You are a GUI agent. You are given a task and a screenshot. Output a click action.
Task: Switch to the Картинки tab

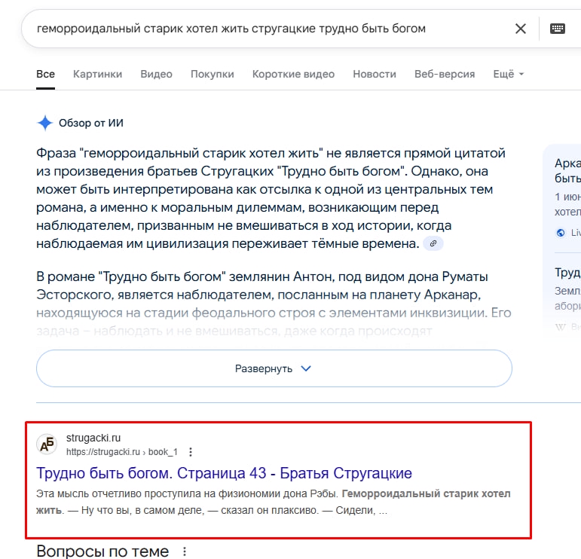tap(97, 74)
